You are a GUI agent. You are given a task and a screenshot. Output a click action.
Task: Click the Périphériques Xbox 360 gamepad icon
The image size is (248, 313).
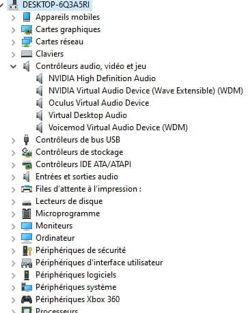[x=27, y=299]
